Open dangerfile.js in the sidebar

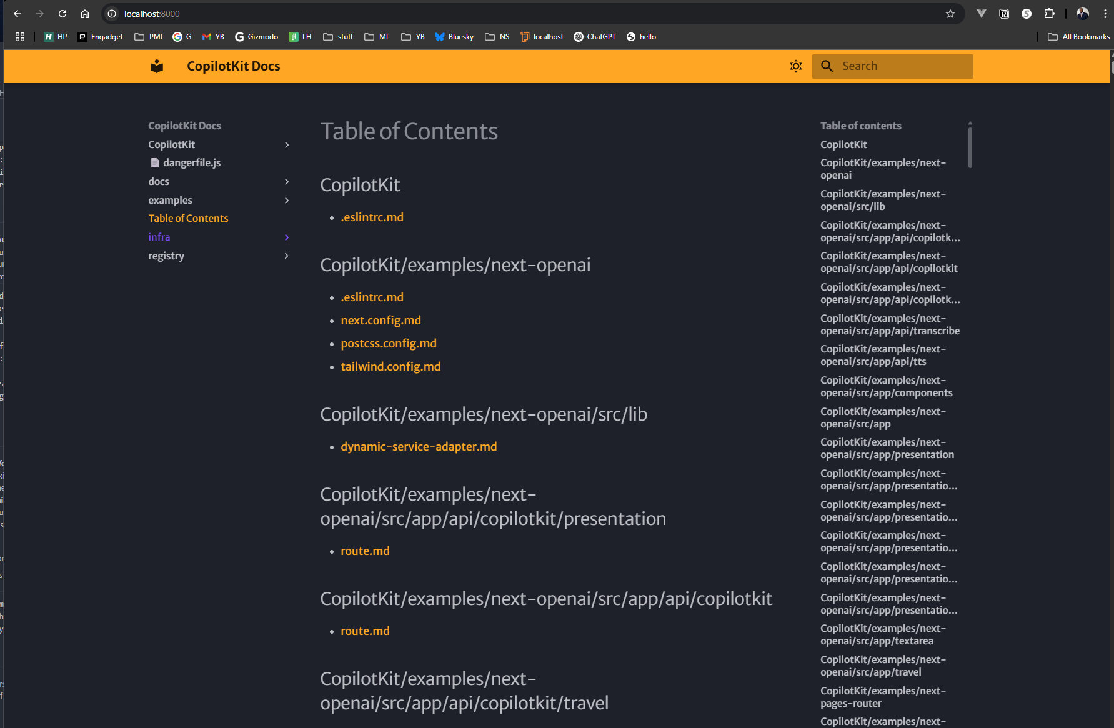click(186, 162)
